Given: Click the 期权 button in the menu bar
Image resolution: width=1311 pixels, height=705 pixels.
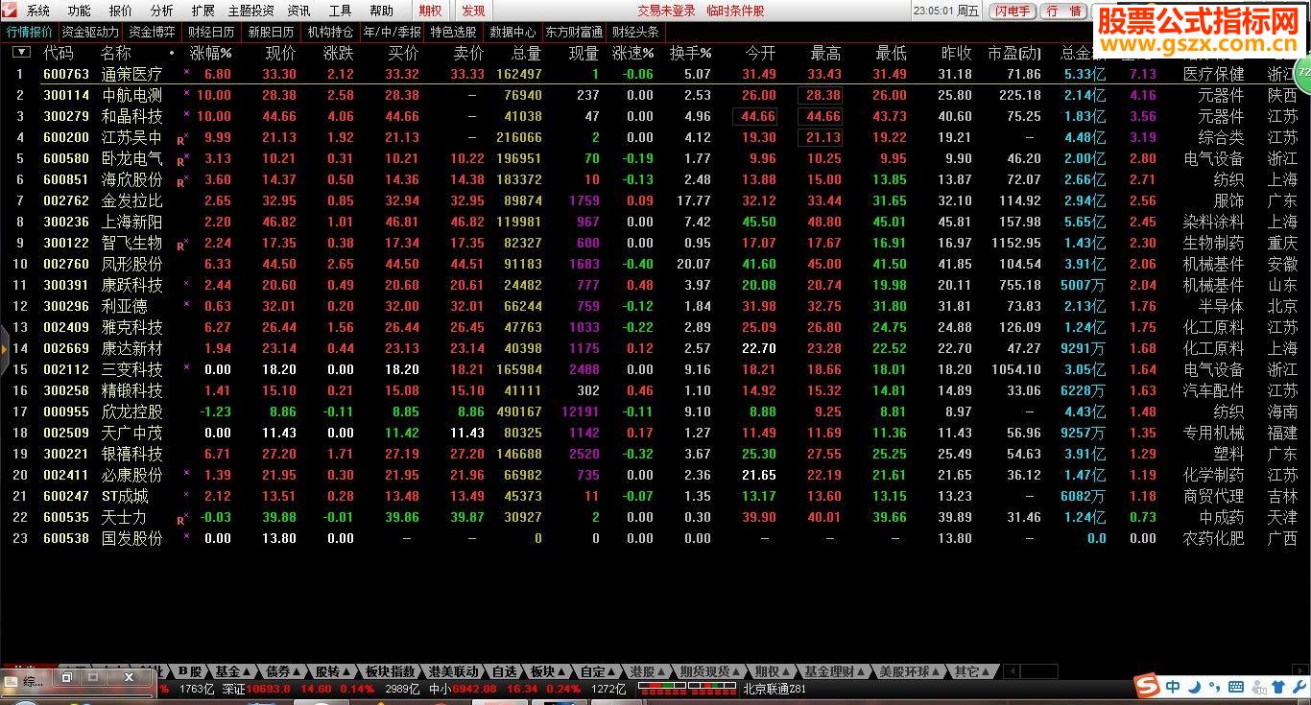Looking at the screenshot, I should (x=430, y=11).
